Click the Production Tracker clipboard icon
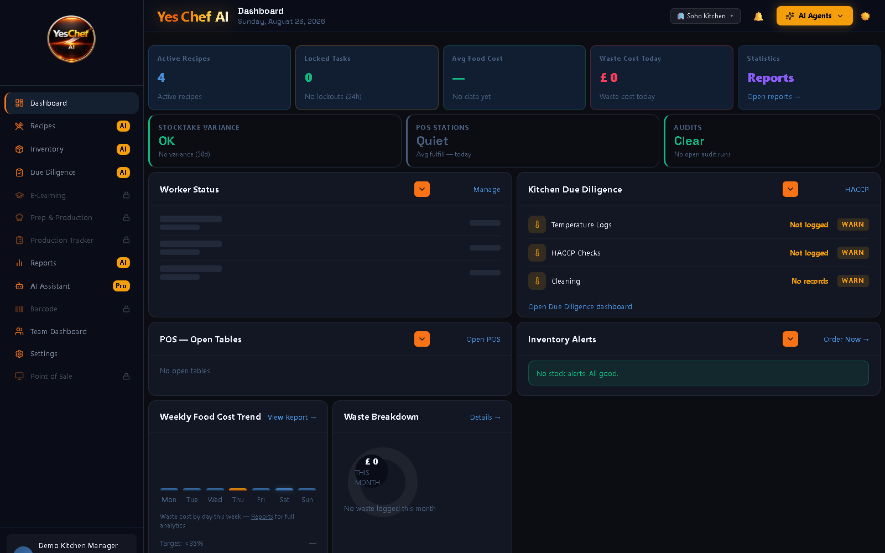Screen dimensions: 885x553 (x=19, y=240)
